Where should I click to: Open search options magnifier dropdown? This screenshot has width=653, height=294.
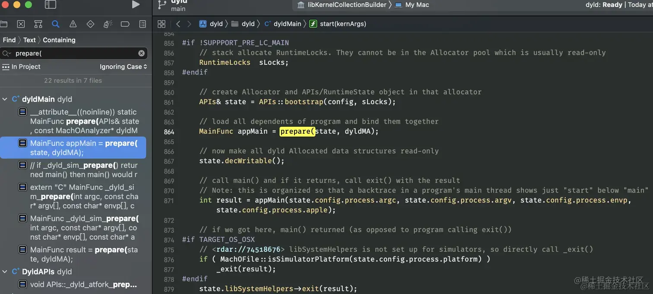[x=6, y=53]
